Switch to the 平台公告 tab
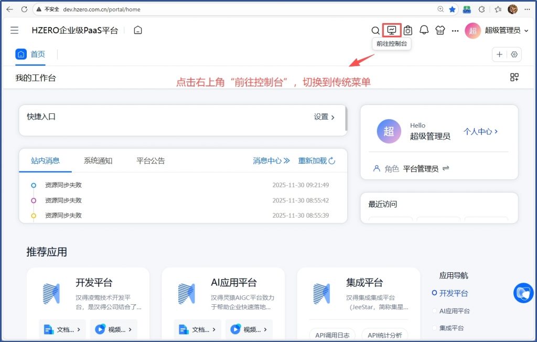 pyautogui.click(x=151, y=161)
